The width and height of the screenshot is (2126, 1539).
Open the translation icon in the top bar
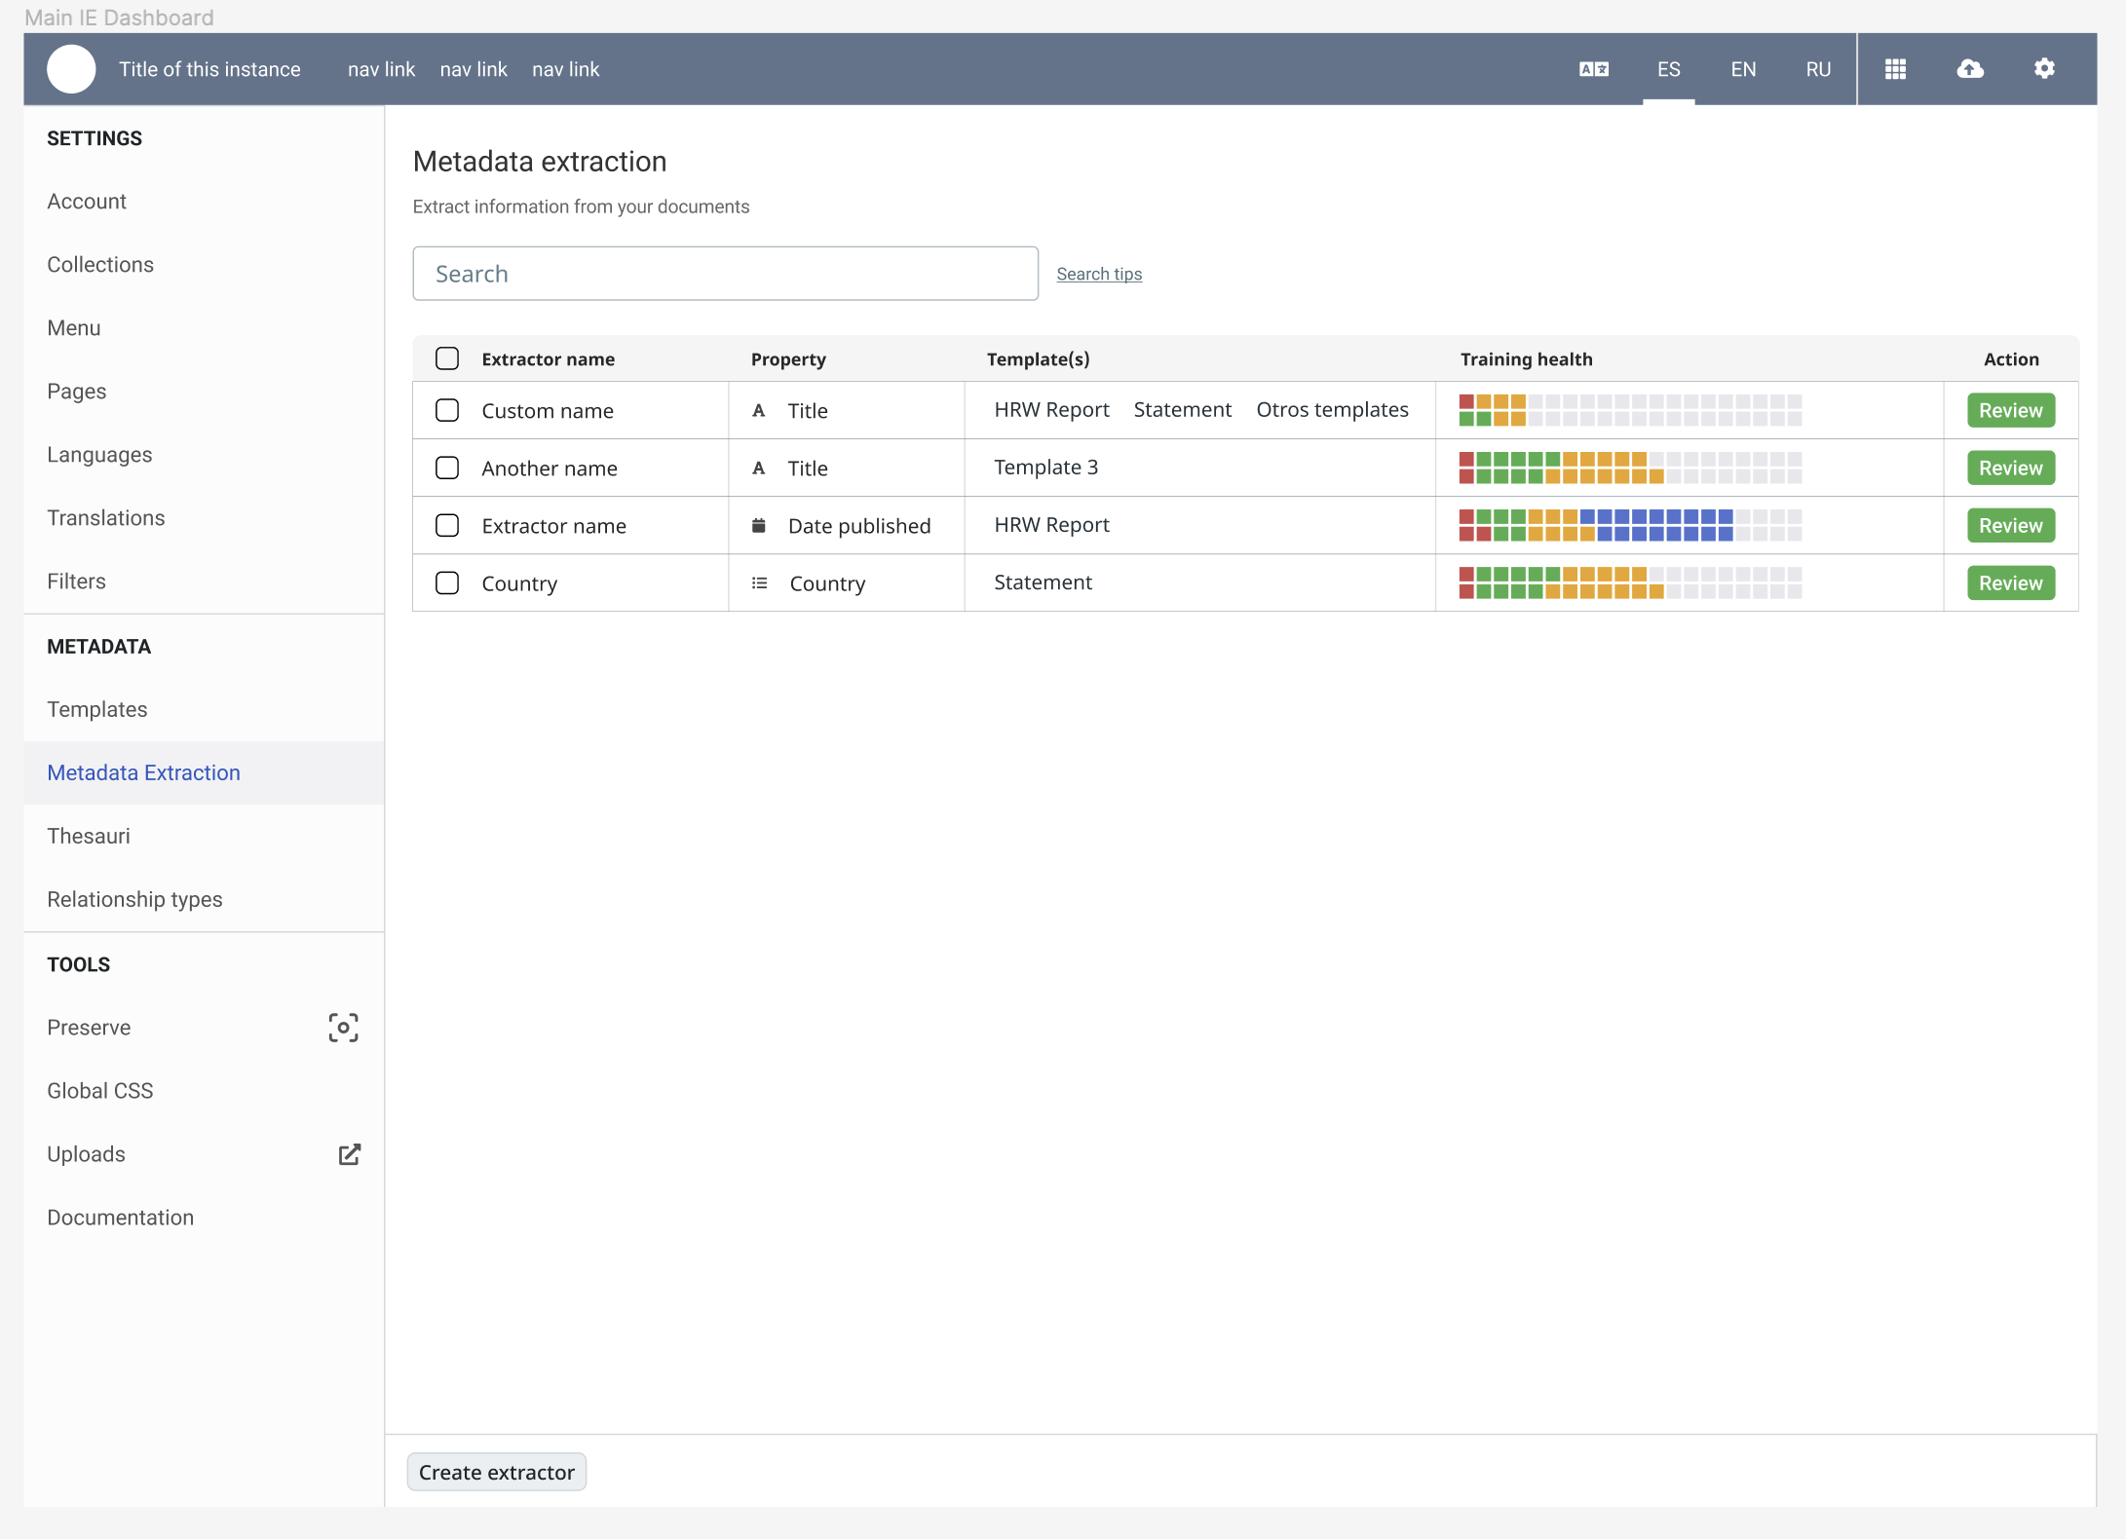(x=1592, y=69)
